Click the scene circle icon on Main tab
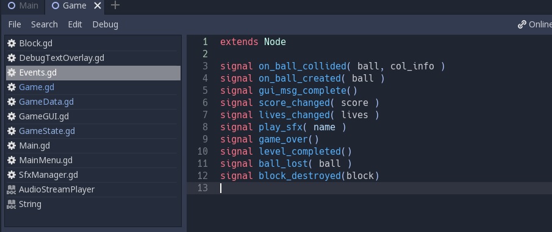This screenshot has width=552, height=232. 12,5
